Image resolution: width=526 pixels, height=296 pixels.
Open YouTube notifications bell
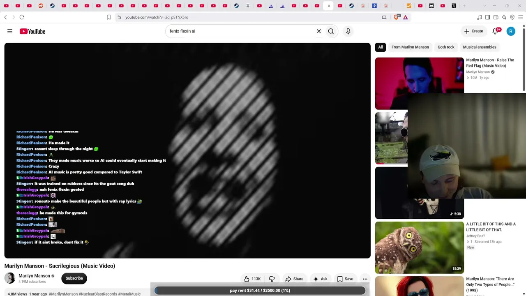click(x=496, y=31)
